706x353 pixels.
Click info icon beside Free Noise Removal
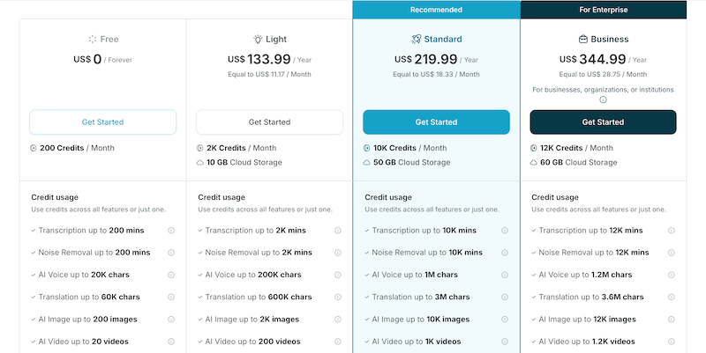171,253
